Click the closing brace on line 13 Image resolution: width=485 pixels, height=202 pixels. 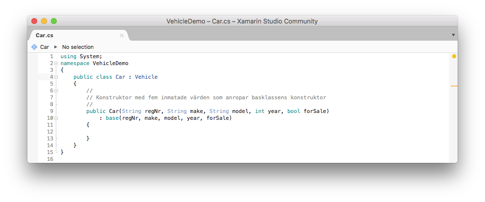[88, 138]
